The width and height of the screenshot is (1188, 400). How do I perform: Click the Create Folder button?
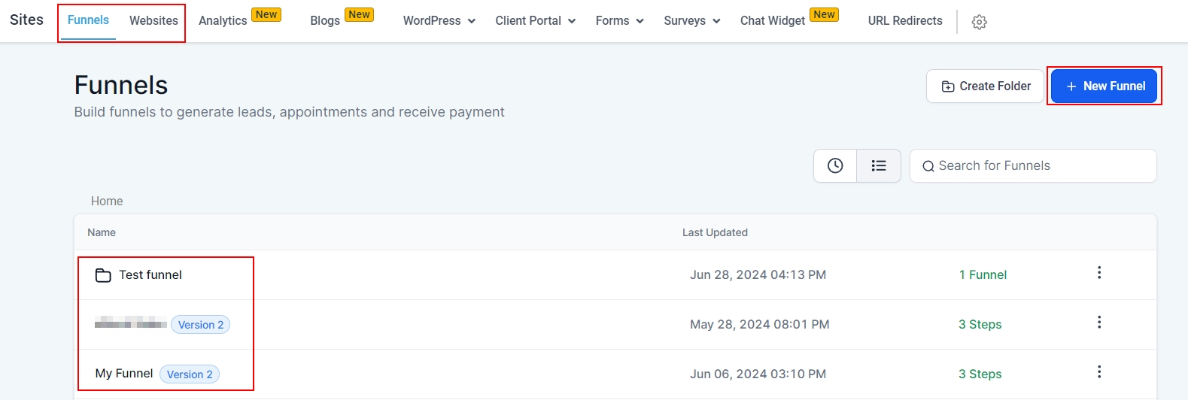[x=985, y=86]
